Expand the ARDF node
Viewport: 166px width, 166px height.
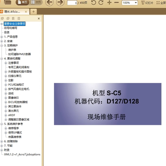point(6,115)
